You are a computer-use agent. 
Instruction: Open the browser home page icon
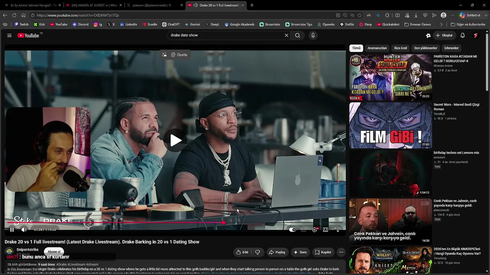[x=23, y=15]
